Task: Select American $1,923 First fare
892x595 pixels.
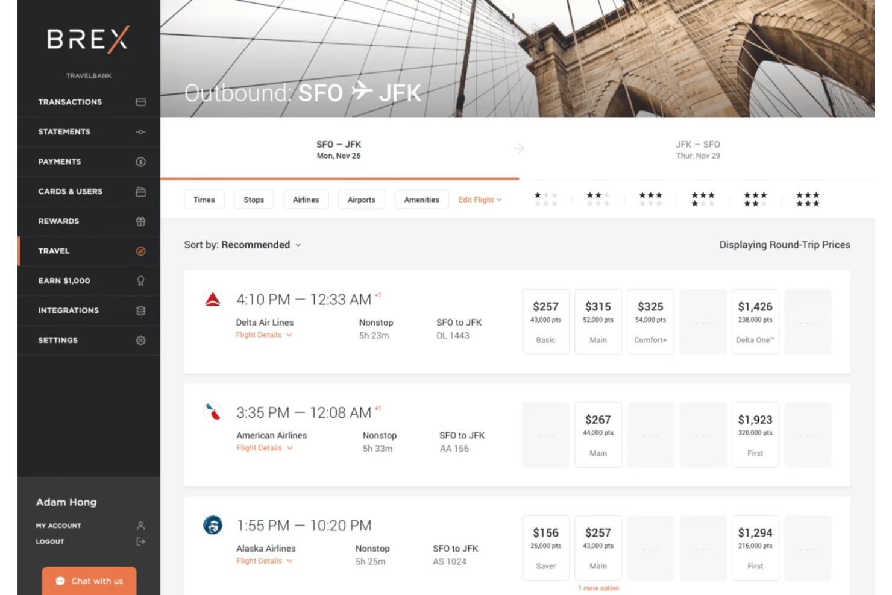Action: tap(755, 435)
